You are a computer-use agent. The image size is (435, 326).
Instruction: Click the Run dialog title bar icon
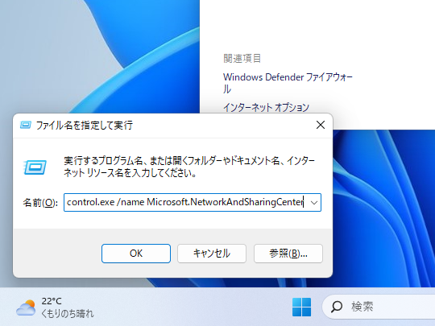pos(26,126)
